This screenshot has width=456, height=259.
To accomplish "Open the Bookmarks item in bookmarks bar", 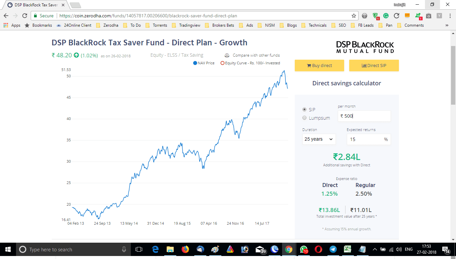I will 38,25.
